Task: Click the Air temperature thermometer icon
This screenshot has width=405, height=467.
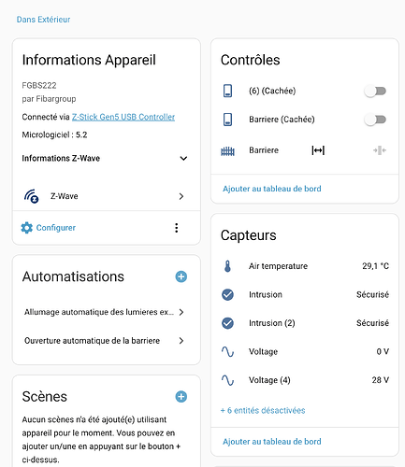Action: 227,266
